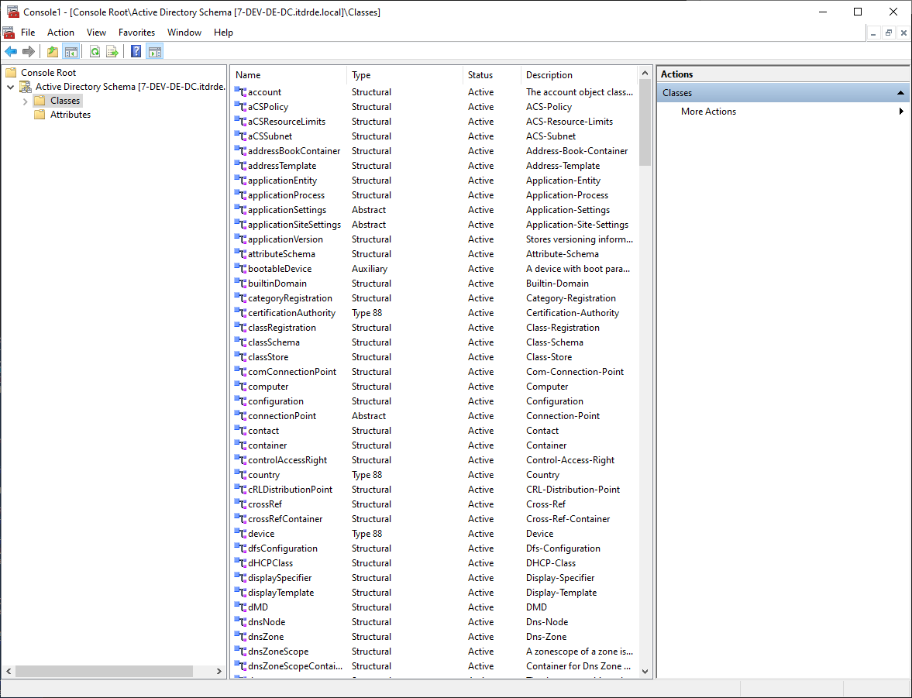
Task: Click the class icon beside dnsZone
Action: point(241,636)
